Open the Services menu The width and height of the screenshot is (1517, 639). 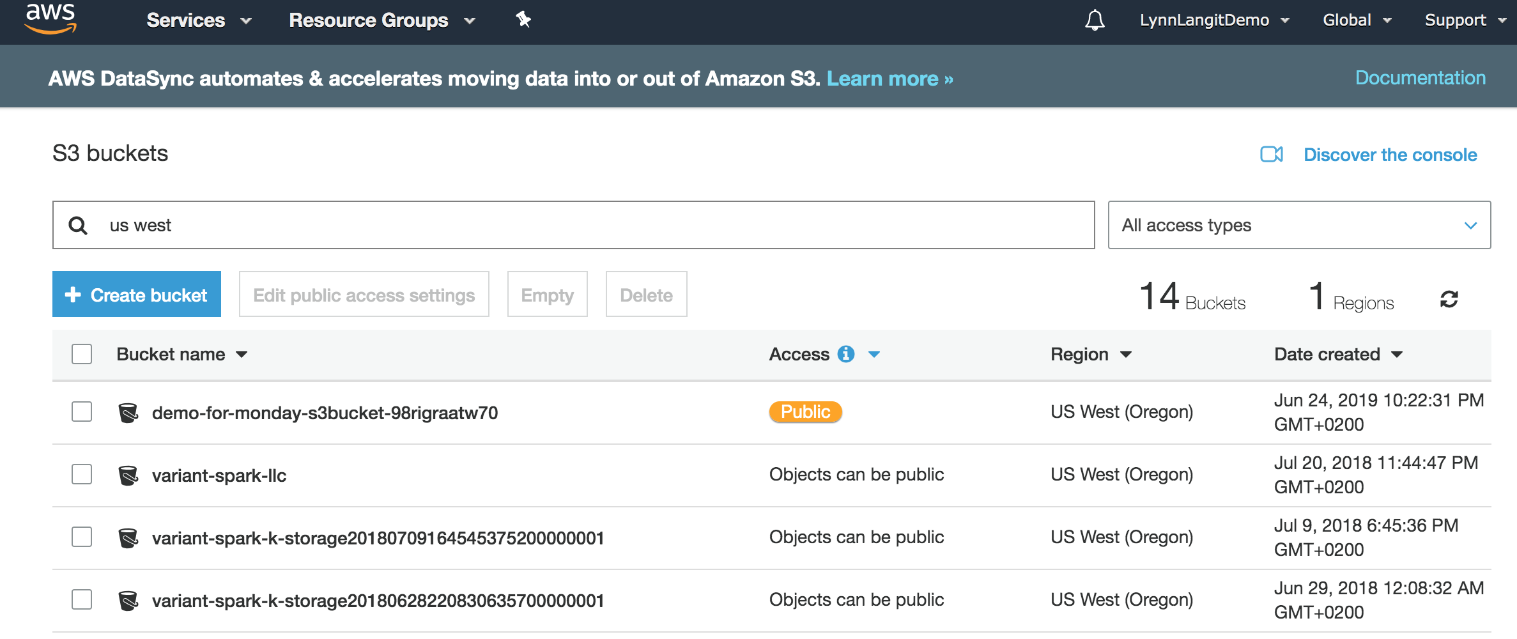click(199, 20)
